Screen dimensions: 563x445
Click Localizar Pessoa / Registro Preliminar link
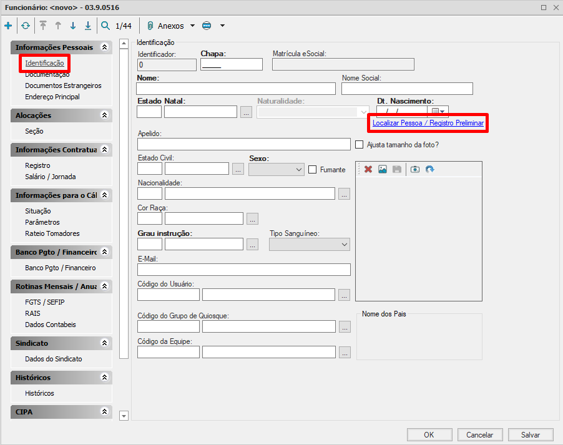tap(428, 123)
